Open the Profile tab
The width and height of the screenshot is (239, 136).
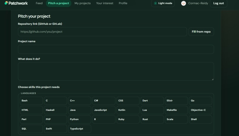click(123, 3)
